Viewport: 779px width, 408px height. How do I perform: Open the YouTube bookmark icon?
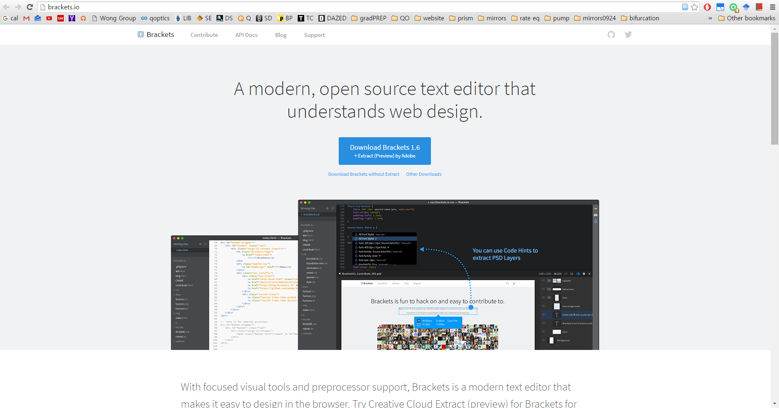coord(49,18)
